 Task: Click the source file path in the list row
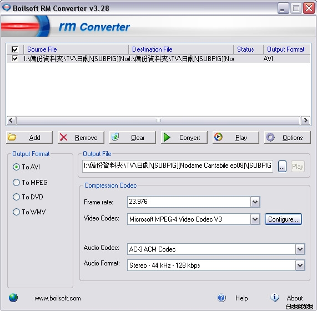pyautogui.click(x=76, y=59)
